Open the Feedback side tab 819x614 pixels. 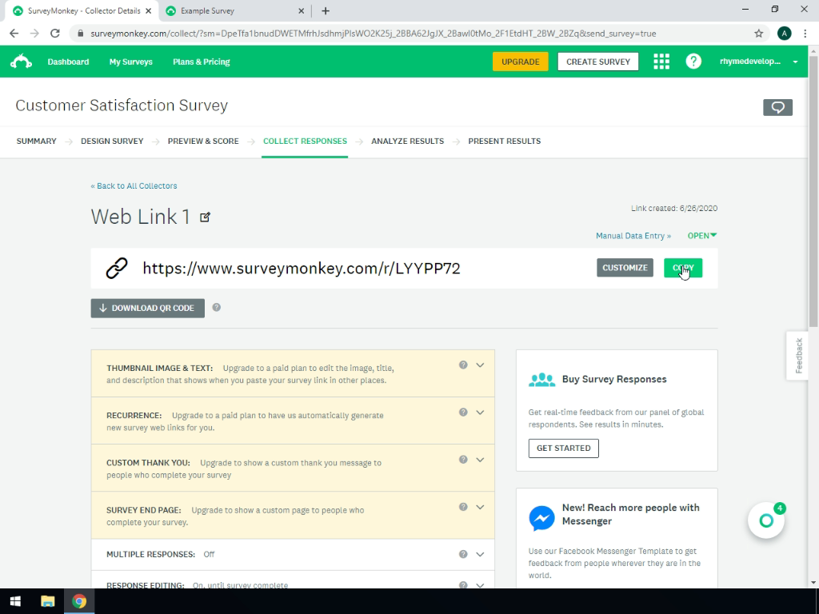(798, 356)
